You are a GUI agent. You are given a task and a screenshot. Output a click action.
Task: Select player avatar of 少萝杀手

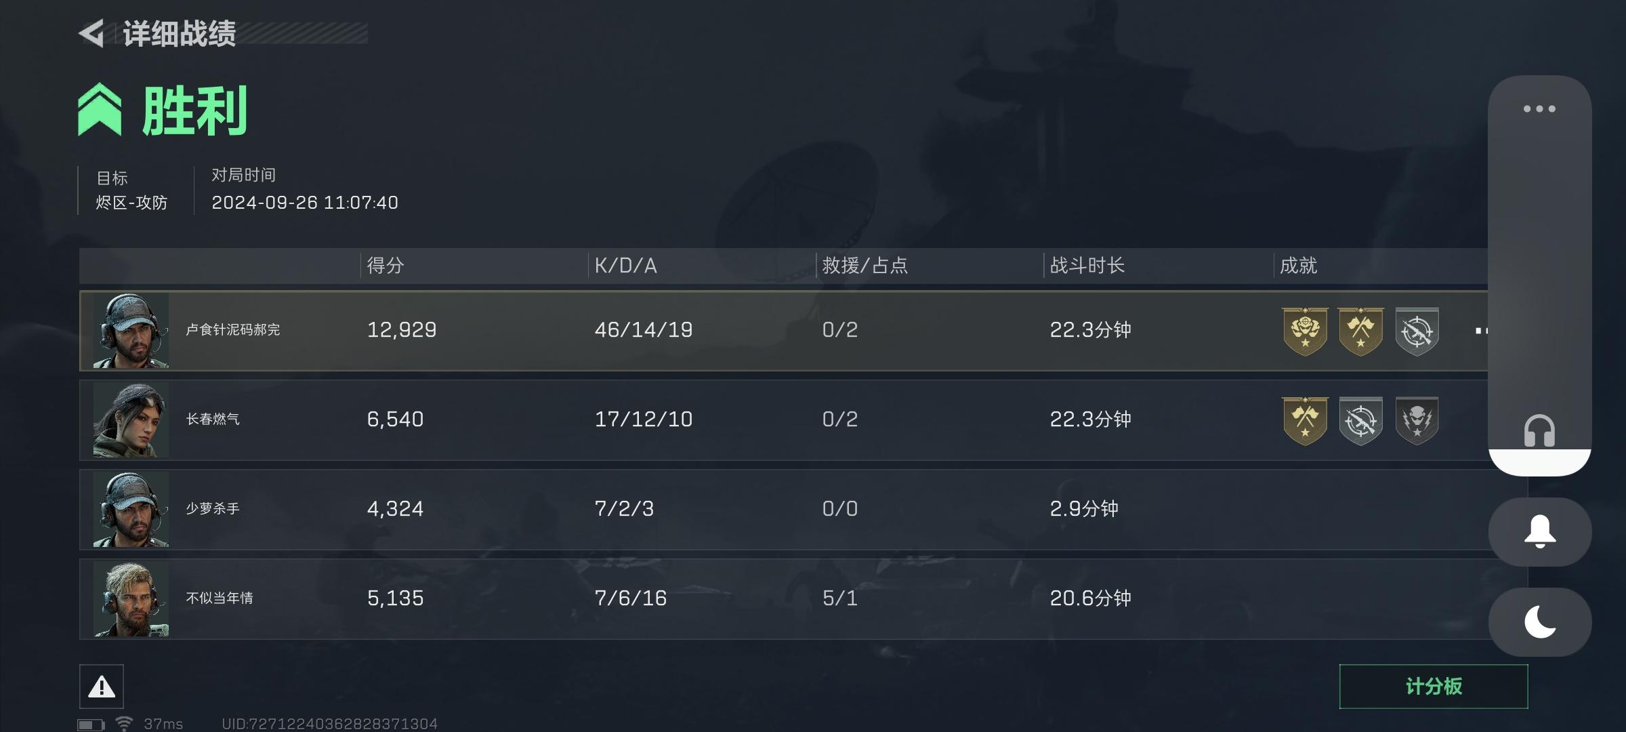click(x=131, y=510)
